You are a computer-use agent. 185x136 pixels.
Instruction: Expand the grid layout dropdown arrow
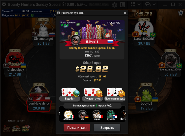click(x=139, y=5)
